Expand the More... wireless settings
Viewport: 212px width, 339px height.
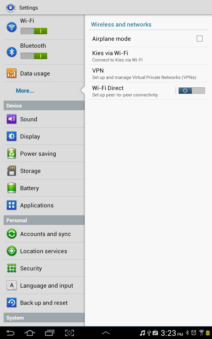point(25,91)
